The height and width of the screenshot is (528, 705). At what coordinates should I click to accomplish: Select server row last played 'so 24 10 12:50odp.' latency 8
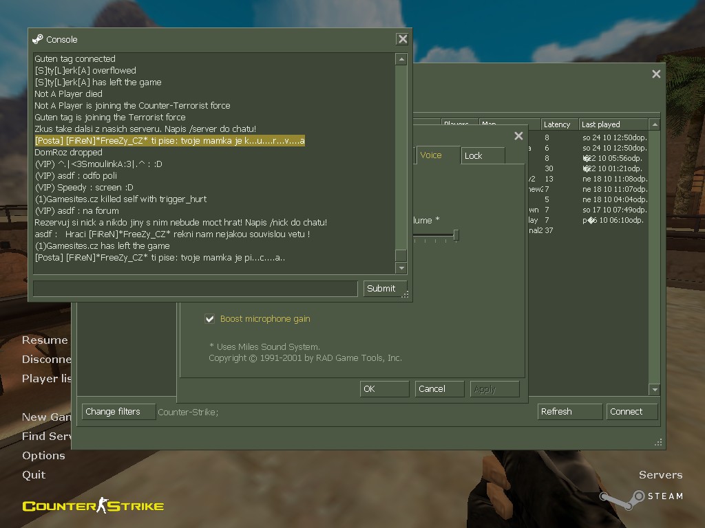(x=589, y=137)
